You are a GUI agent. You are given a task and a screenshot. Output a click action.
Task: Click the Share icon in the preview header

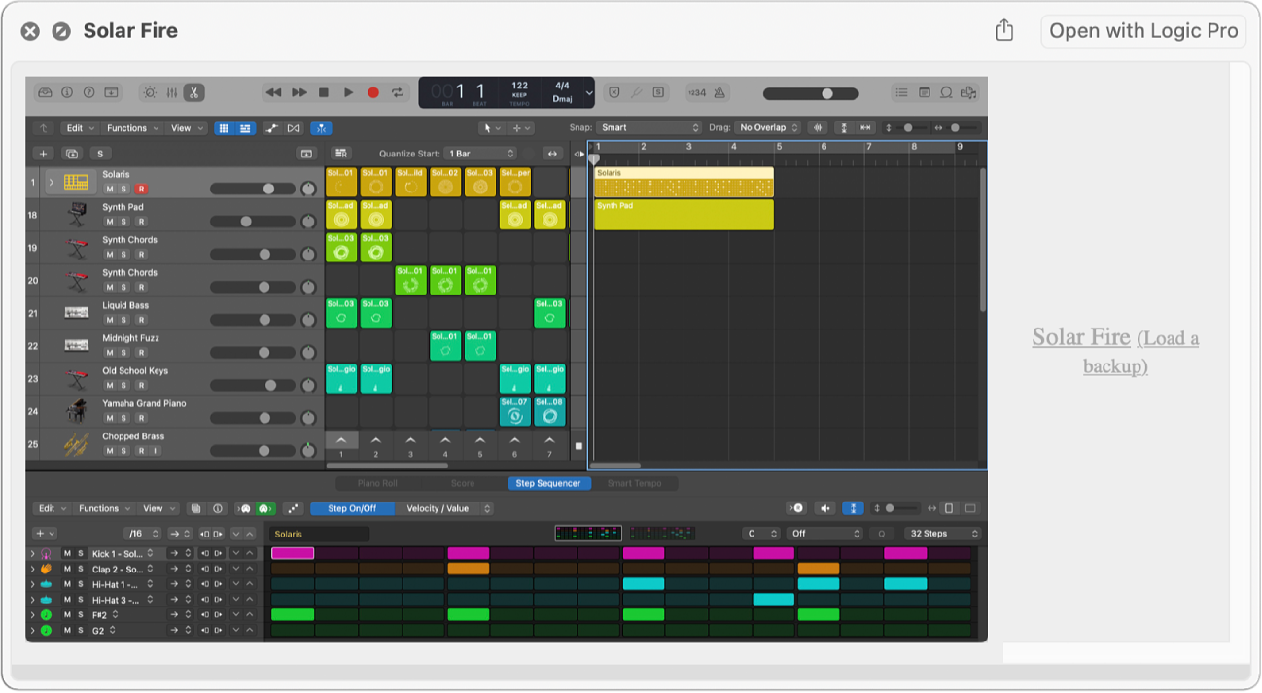(1004, 31)
